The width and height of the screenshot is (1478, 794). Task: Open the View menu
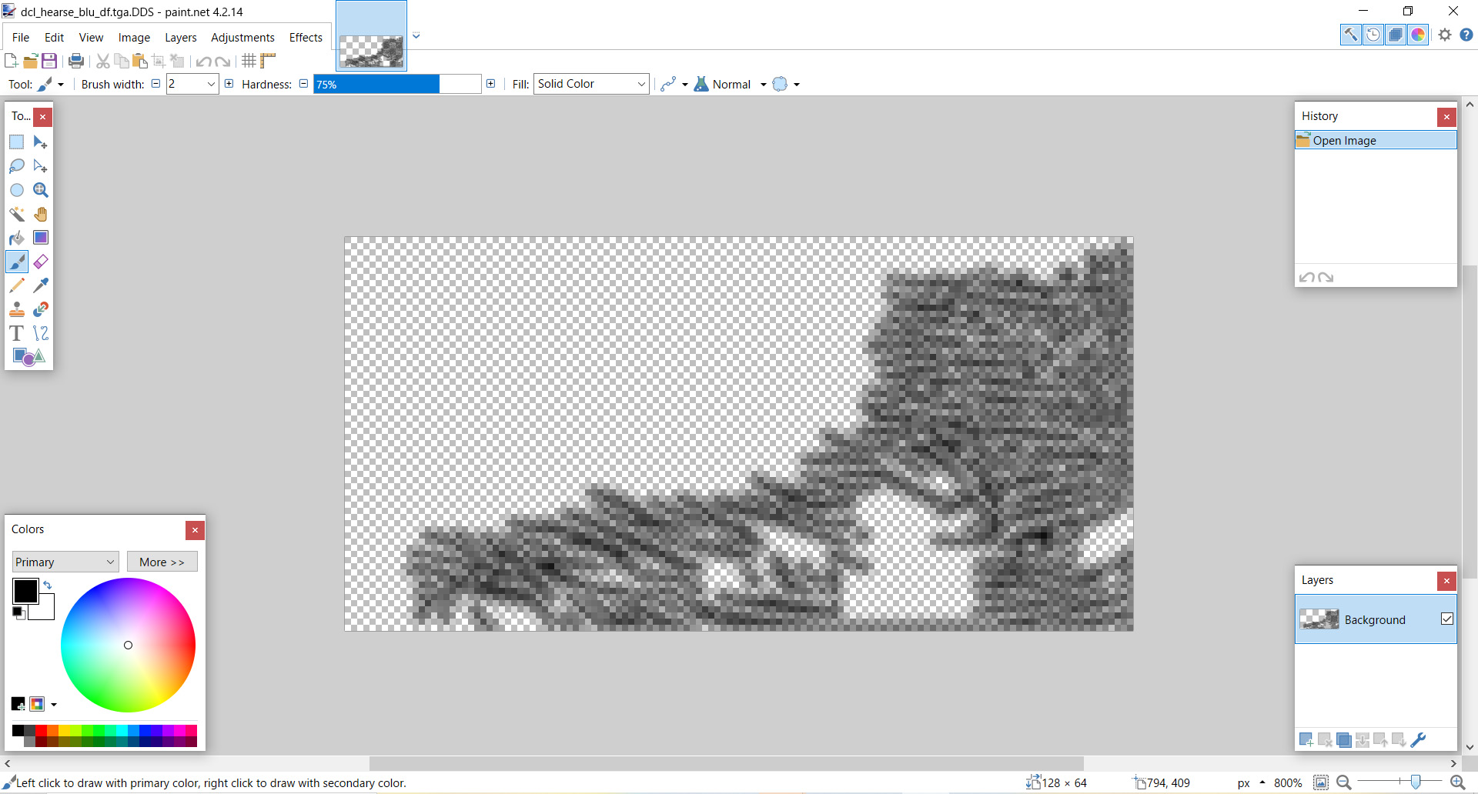[x=91, y=37]
